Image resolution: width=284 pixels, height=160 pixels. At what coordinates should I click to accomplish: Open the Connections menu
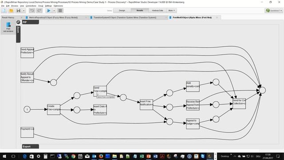[x=31, y=6]
